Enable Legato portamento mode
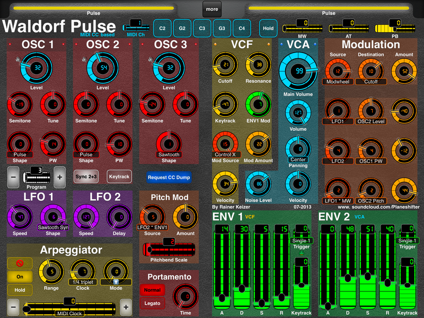This screenshot has height=318, width=424. (x=152, y=303)
